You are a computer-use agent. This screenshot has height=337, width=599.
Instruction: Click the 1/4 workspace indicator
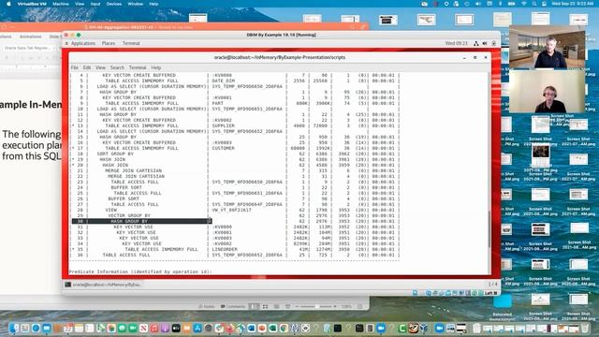(493, 285)
